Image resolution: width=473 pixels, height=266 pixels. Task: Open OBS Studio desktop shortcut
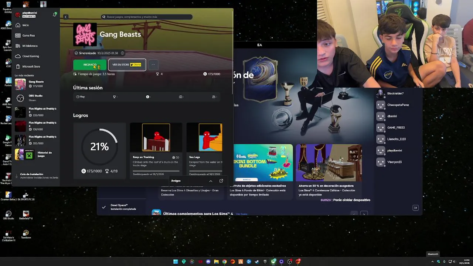(8, 215)
